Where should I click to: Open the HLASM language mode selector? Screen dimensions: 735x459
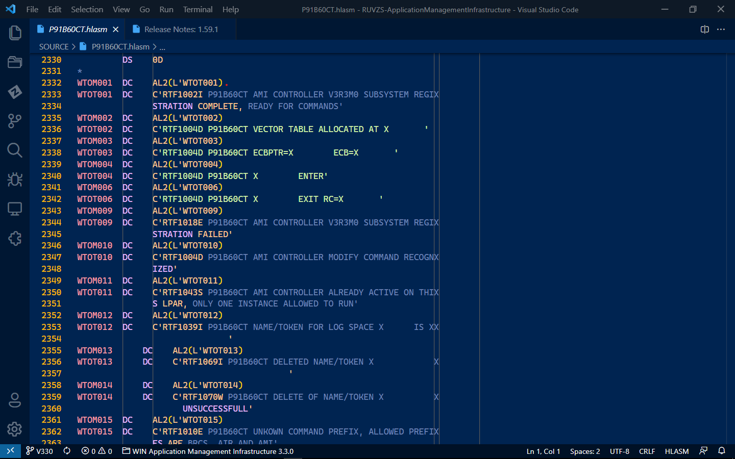[676, 451]
